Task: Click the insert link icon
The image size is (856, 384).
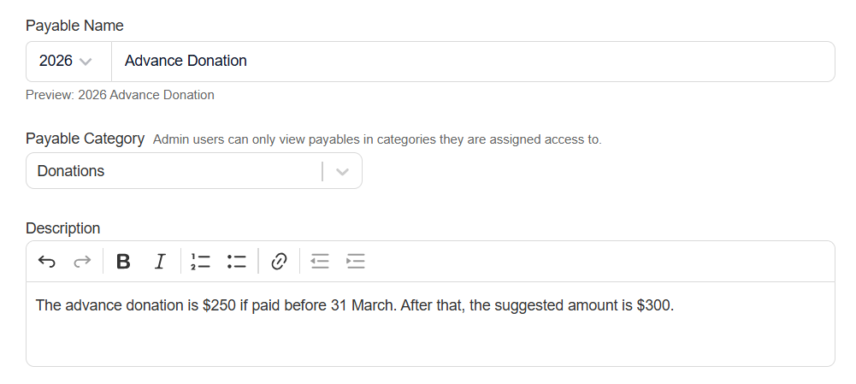Action: (x=278, y=262)
